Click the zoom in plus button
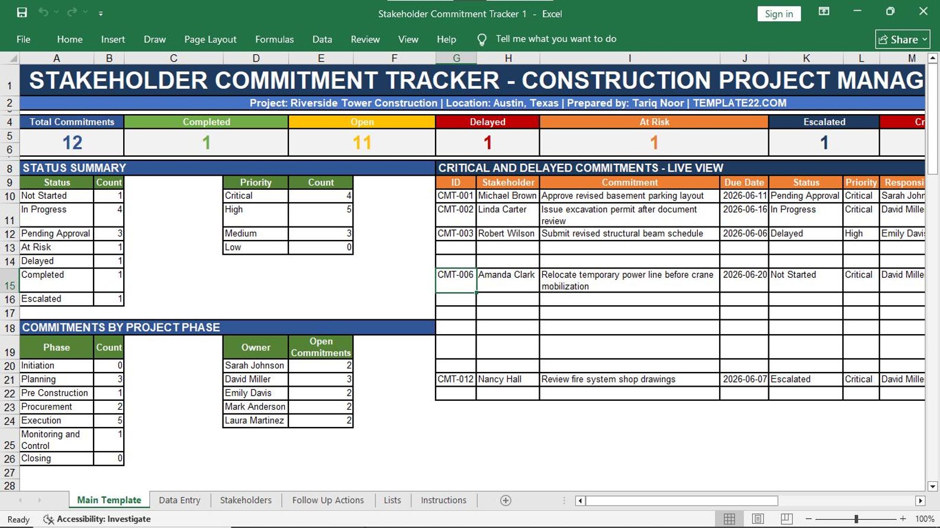Screen dimensions: 940x528 (903, 519)
